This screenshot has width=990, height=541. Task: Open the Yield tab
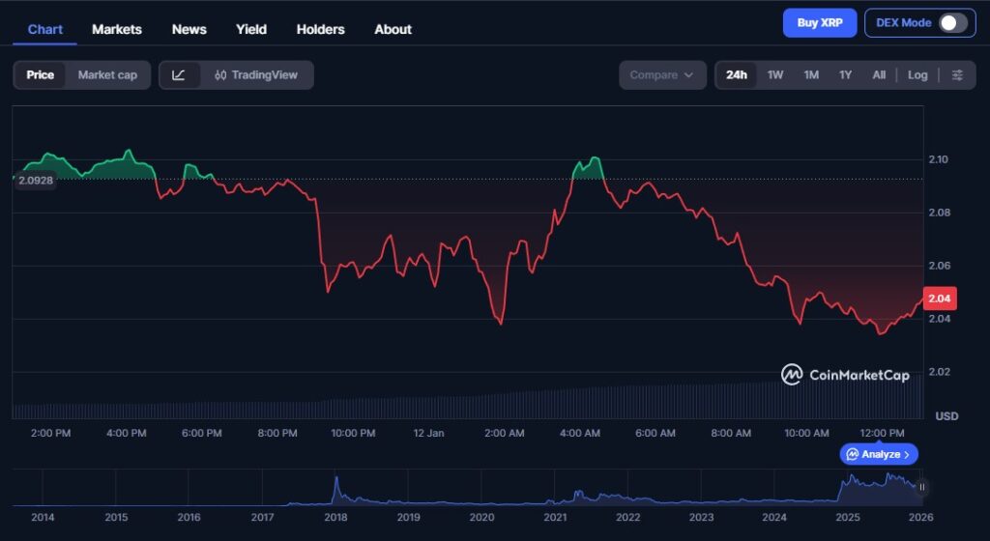click(x=251, y=29)
